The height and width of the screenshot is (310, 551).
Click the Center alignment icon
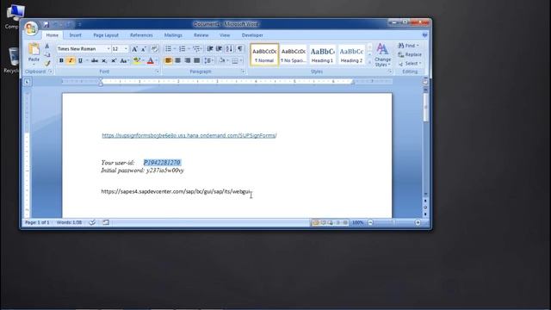click(178, 61)
